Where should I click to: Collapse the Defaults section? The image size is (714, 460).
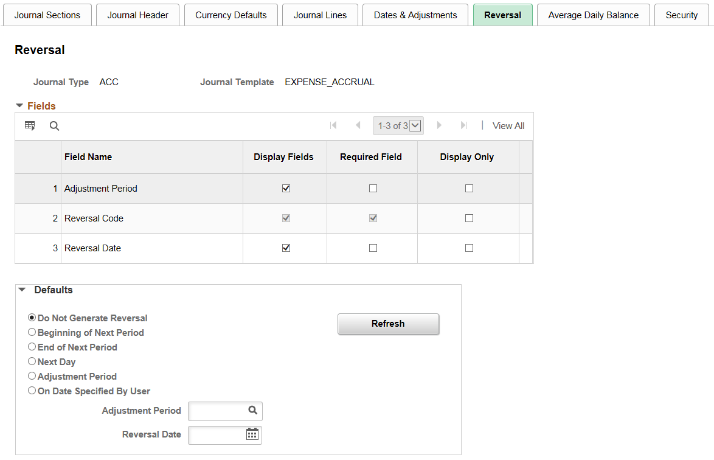(x=22, y=290)
